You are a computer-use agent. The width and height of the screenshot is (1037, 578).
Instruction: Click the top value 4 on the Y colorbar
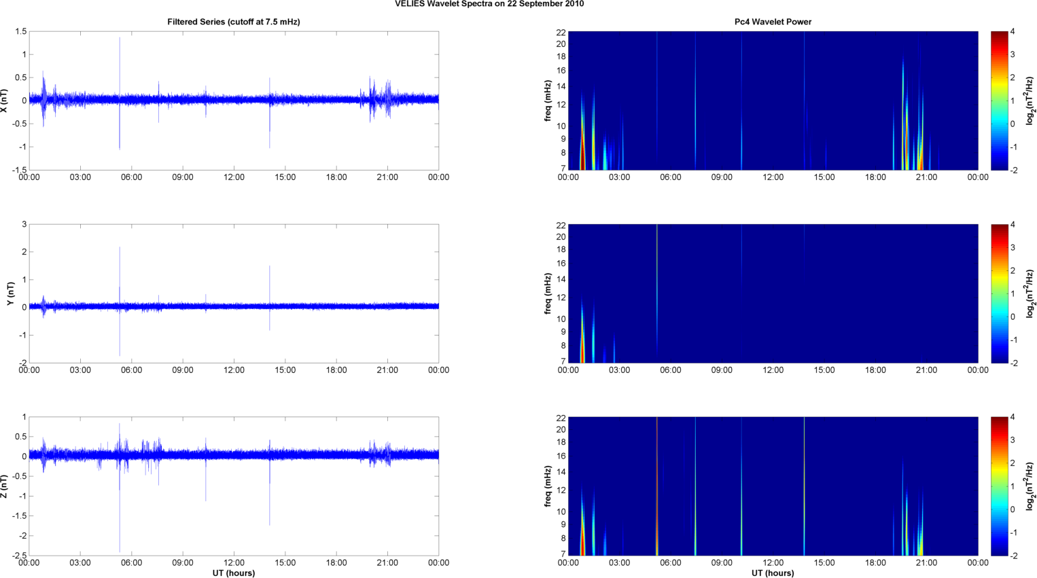[x=1013, y=225]
